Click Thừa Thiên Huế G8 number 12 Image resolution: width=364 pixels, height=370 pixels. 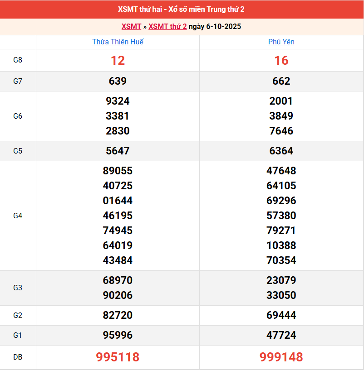[118, 60]
